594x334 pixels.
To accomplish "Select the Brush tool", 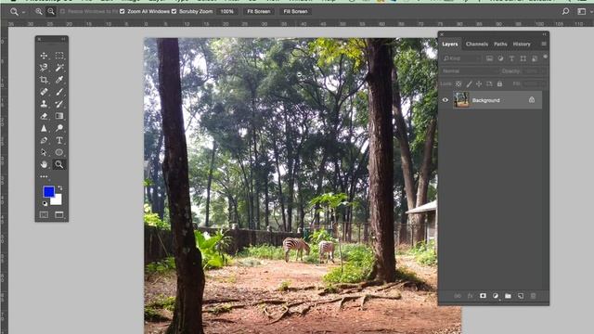I will [x=59, y=92].
